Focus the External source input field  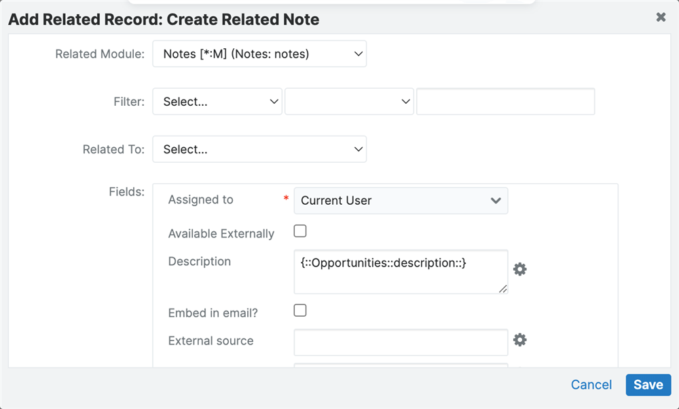[401, 343]
